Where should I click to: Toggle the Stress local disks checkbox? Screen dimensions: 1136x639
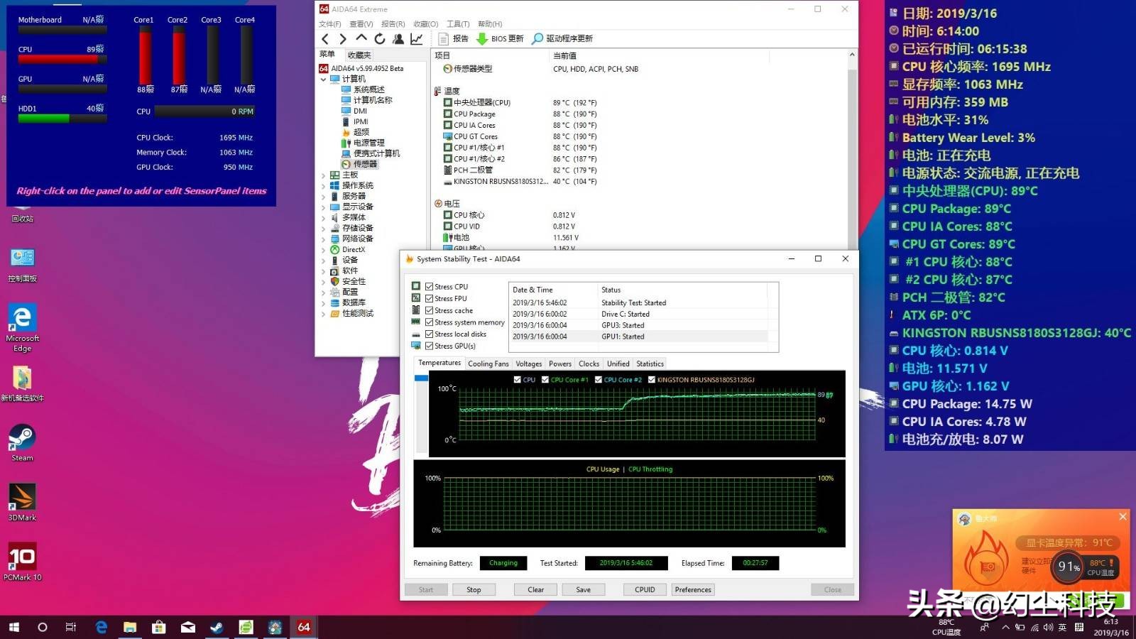coord(429,334)
